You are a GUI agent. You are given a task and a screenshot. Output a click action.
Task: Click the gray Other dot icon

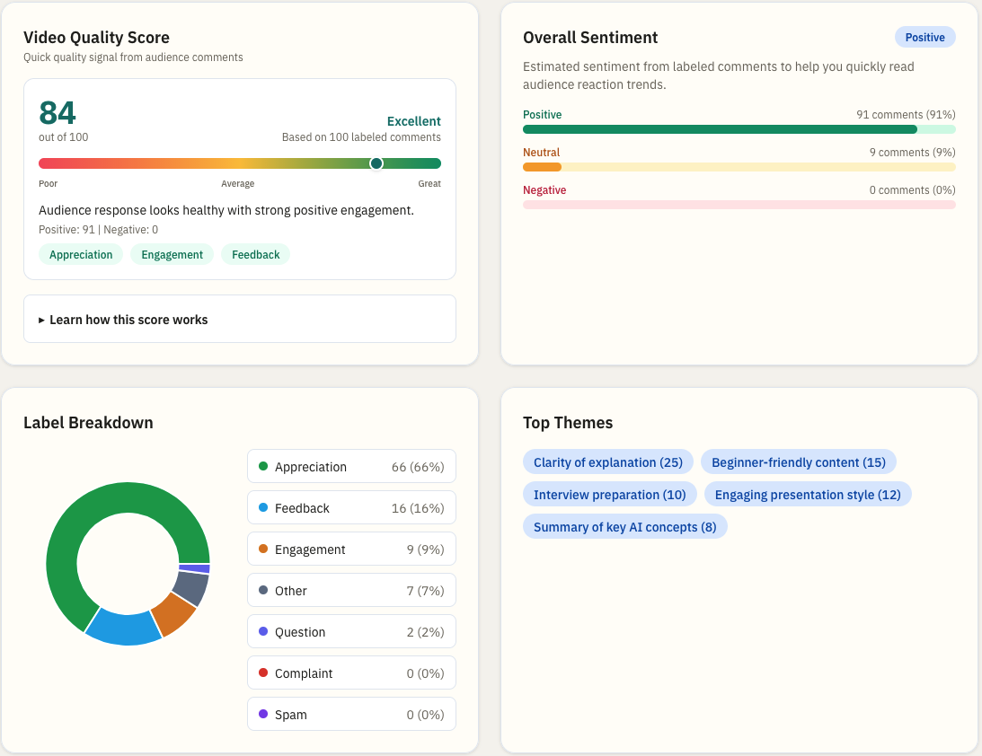(x=263, y=590)
